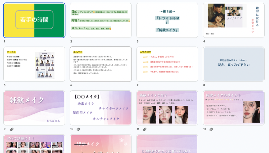The image size is (269, 153).
Task: Select slide 3 with 第1回 title
Action: click(x=167, y=20)
